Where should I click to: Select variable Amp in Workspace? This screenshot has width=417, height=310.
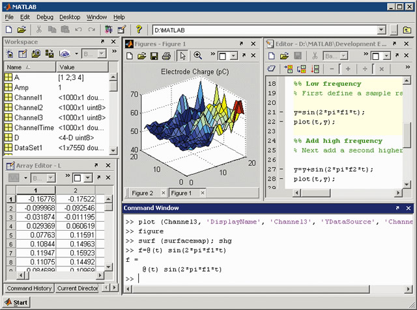57,87
